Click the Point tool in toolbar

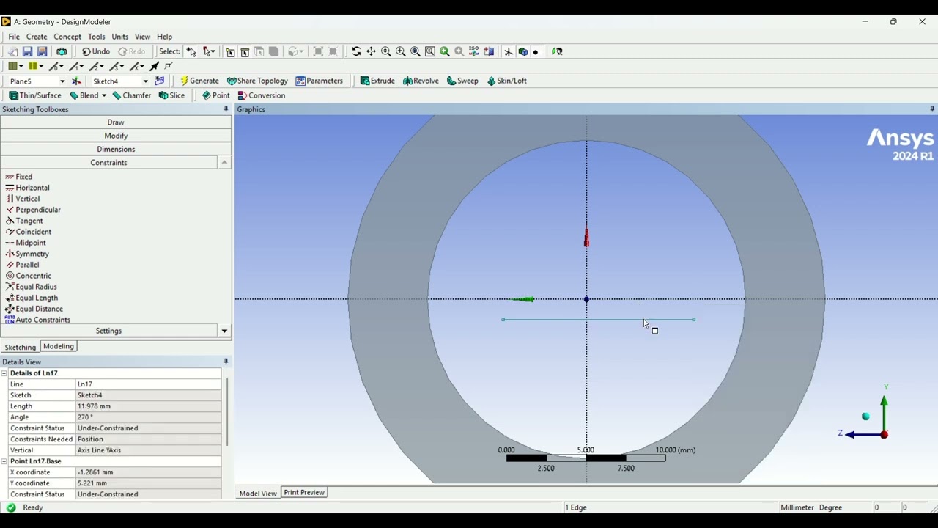pyautogui.click(x=215, y=95)
